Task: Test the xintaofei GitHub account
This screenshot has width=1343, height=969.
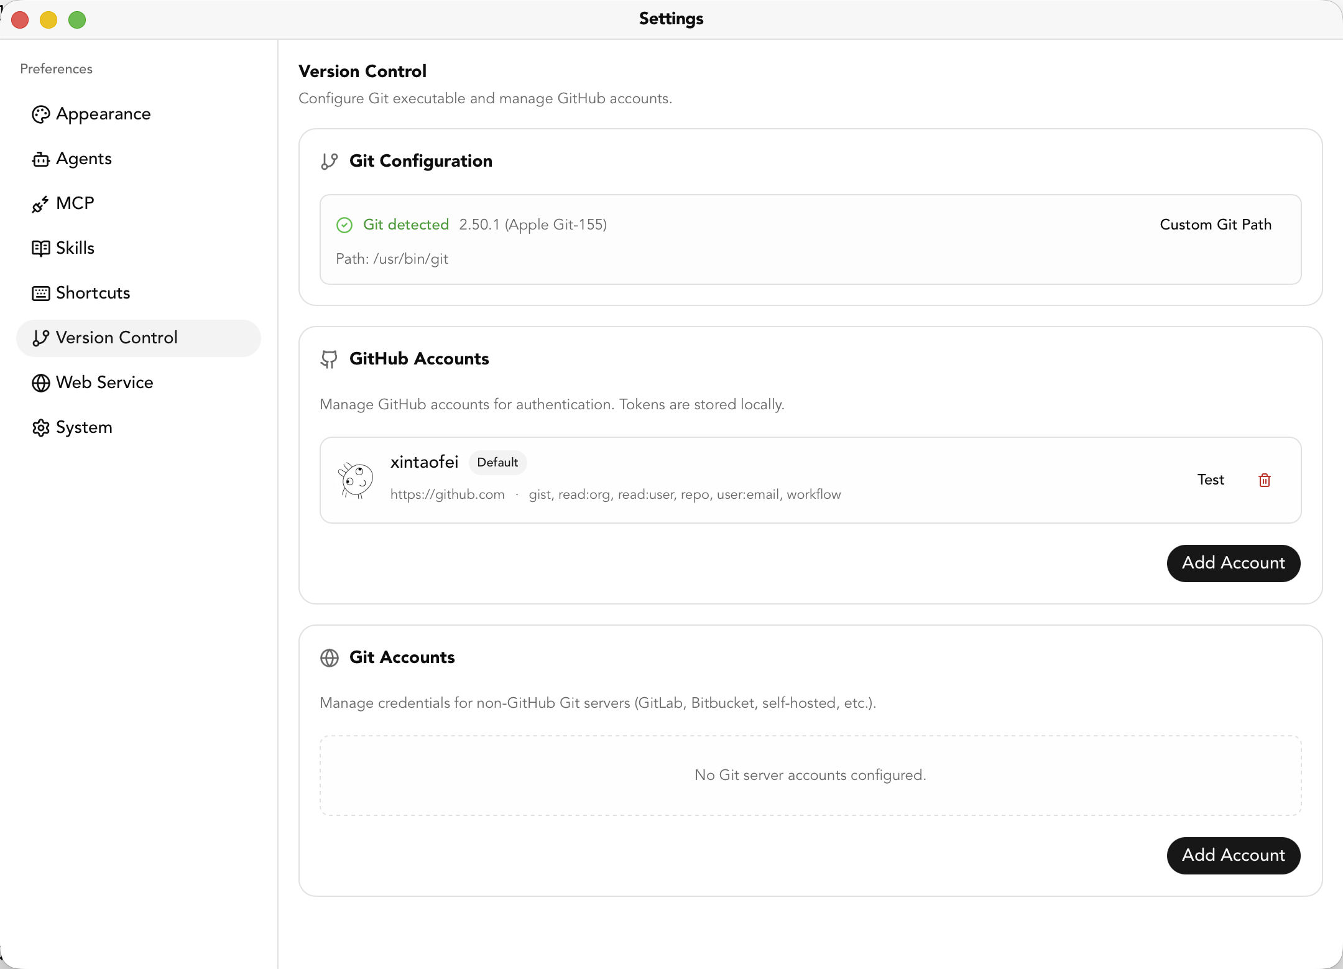Action: (1210, 480)
